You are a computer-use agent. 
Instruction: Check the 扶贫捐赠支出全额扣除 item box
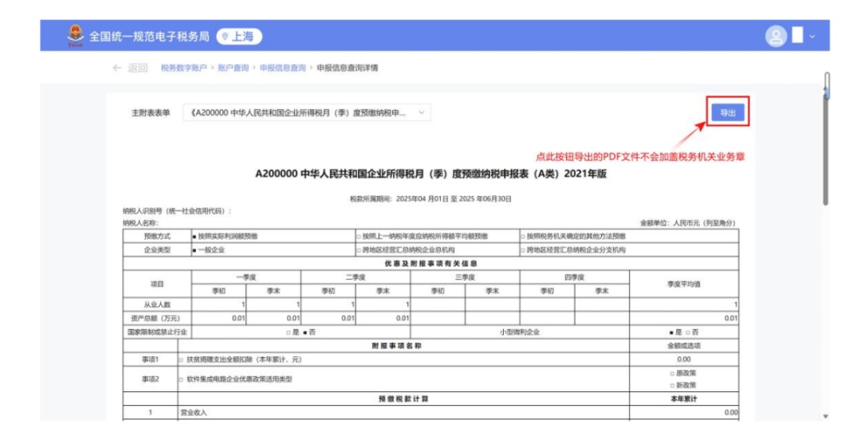point(181,359)
